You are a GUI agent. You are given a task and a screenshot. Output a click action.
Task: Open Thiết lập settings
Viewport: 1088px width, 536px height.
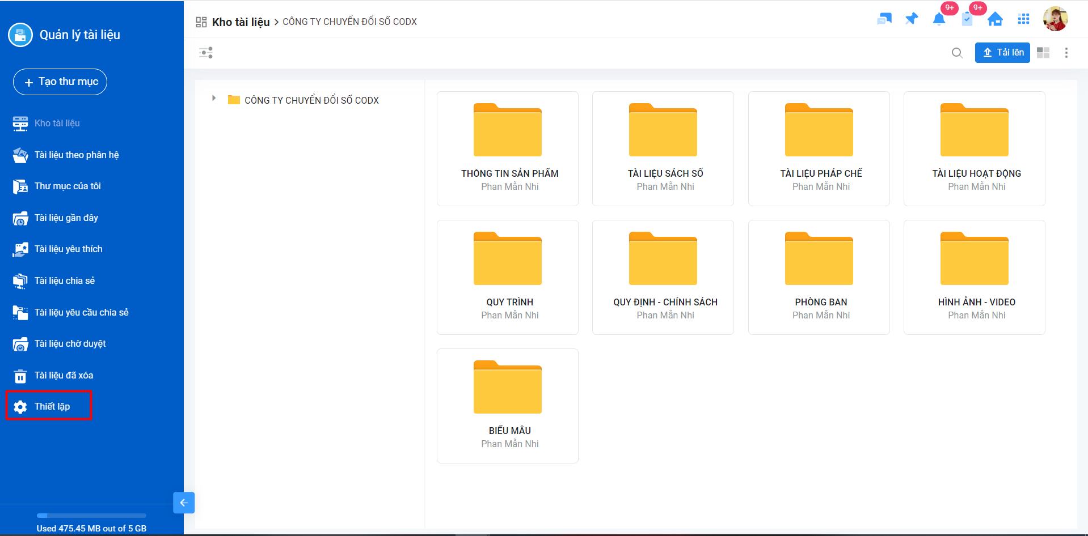pyautogui.click(x=48, y=406)
